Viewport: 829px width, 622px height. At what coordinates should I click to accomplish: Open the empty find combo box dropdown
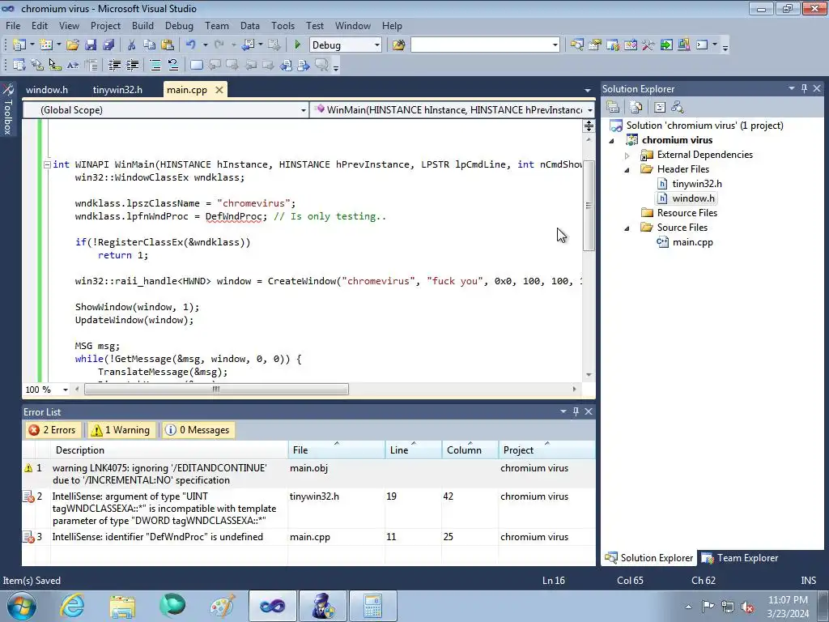tap(555, 45)
